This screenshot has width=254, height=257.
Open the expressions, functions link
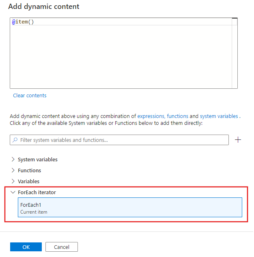click(163, 116)
